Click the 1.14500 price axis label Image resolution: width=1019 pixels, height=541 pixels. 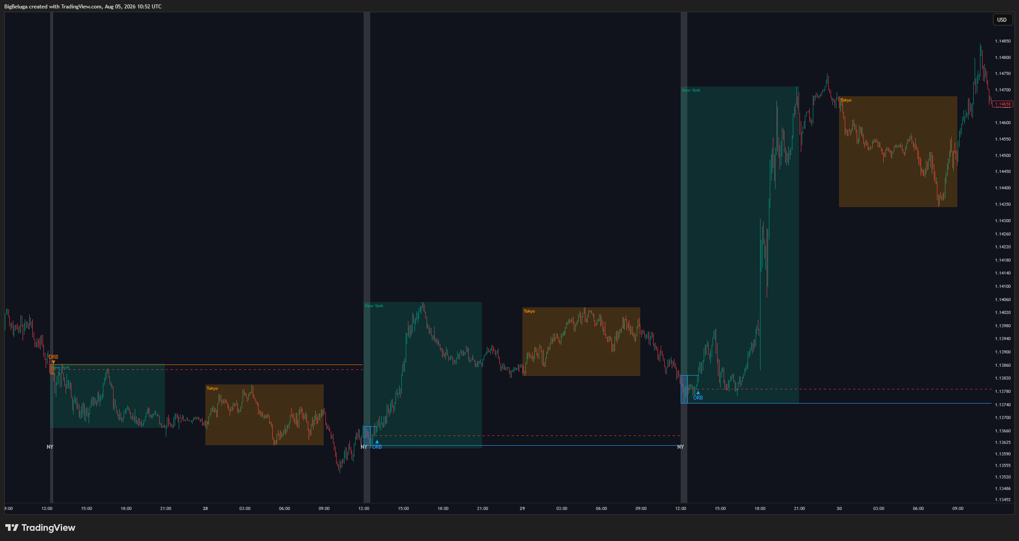tap(1003, 156)
